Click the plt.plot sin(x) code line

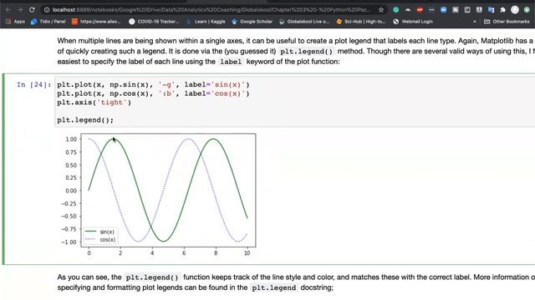tap(153, 84)
